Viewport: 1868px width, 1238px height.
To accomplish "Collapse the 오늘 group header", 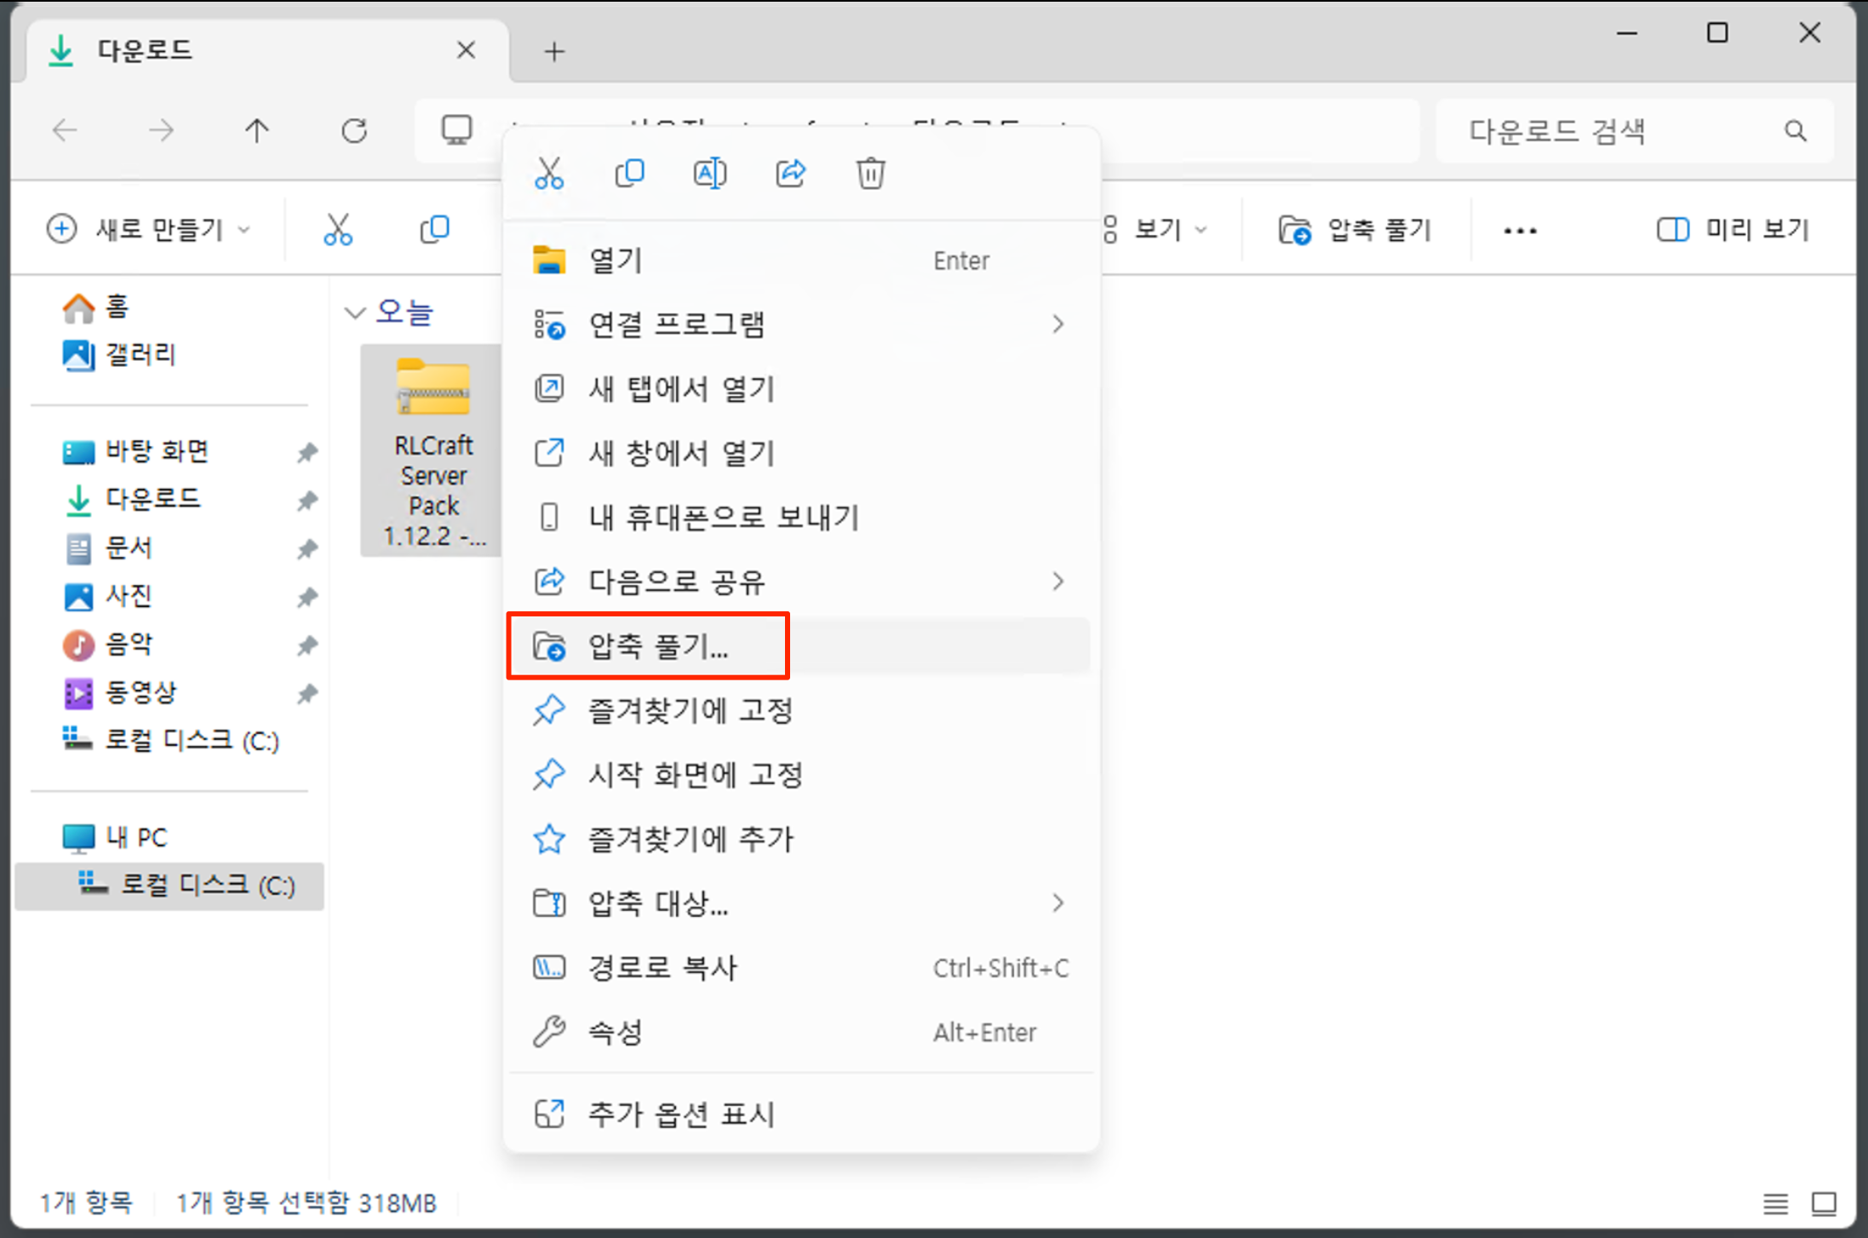I will tap(355, 312).
